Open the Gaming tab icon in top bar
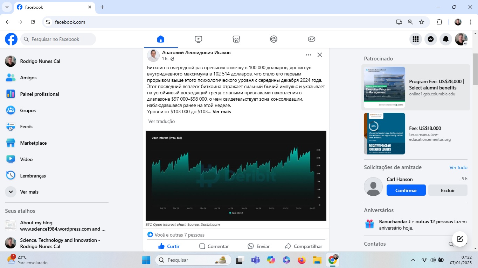The height and width of the screenshot is (268, 478). pyautogui.click(x=311, y=39)
